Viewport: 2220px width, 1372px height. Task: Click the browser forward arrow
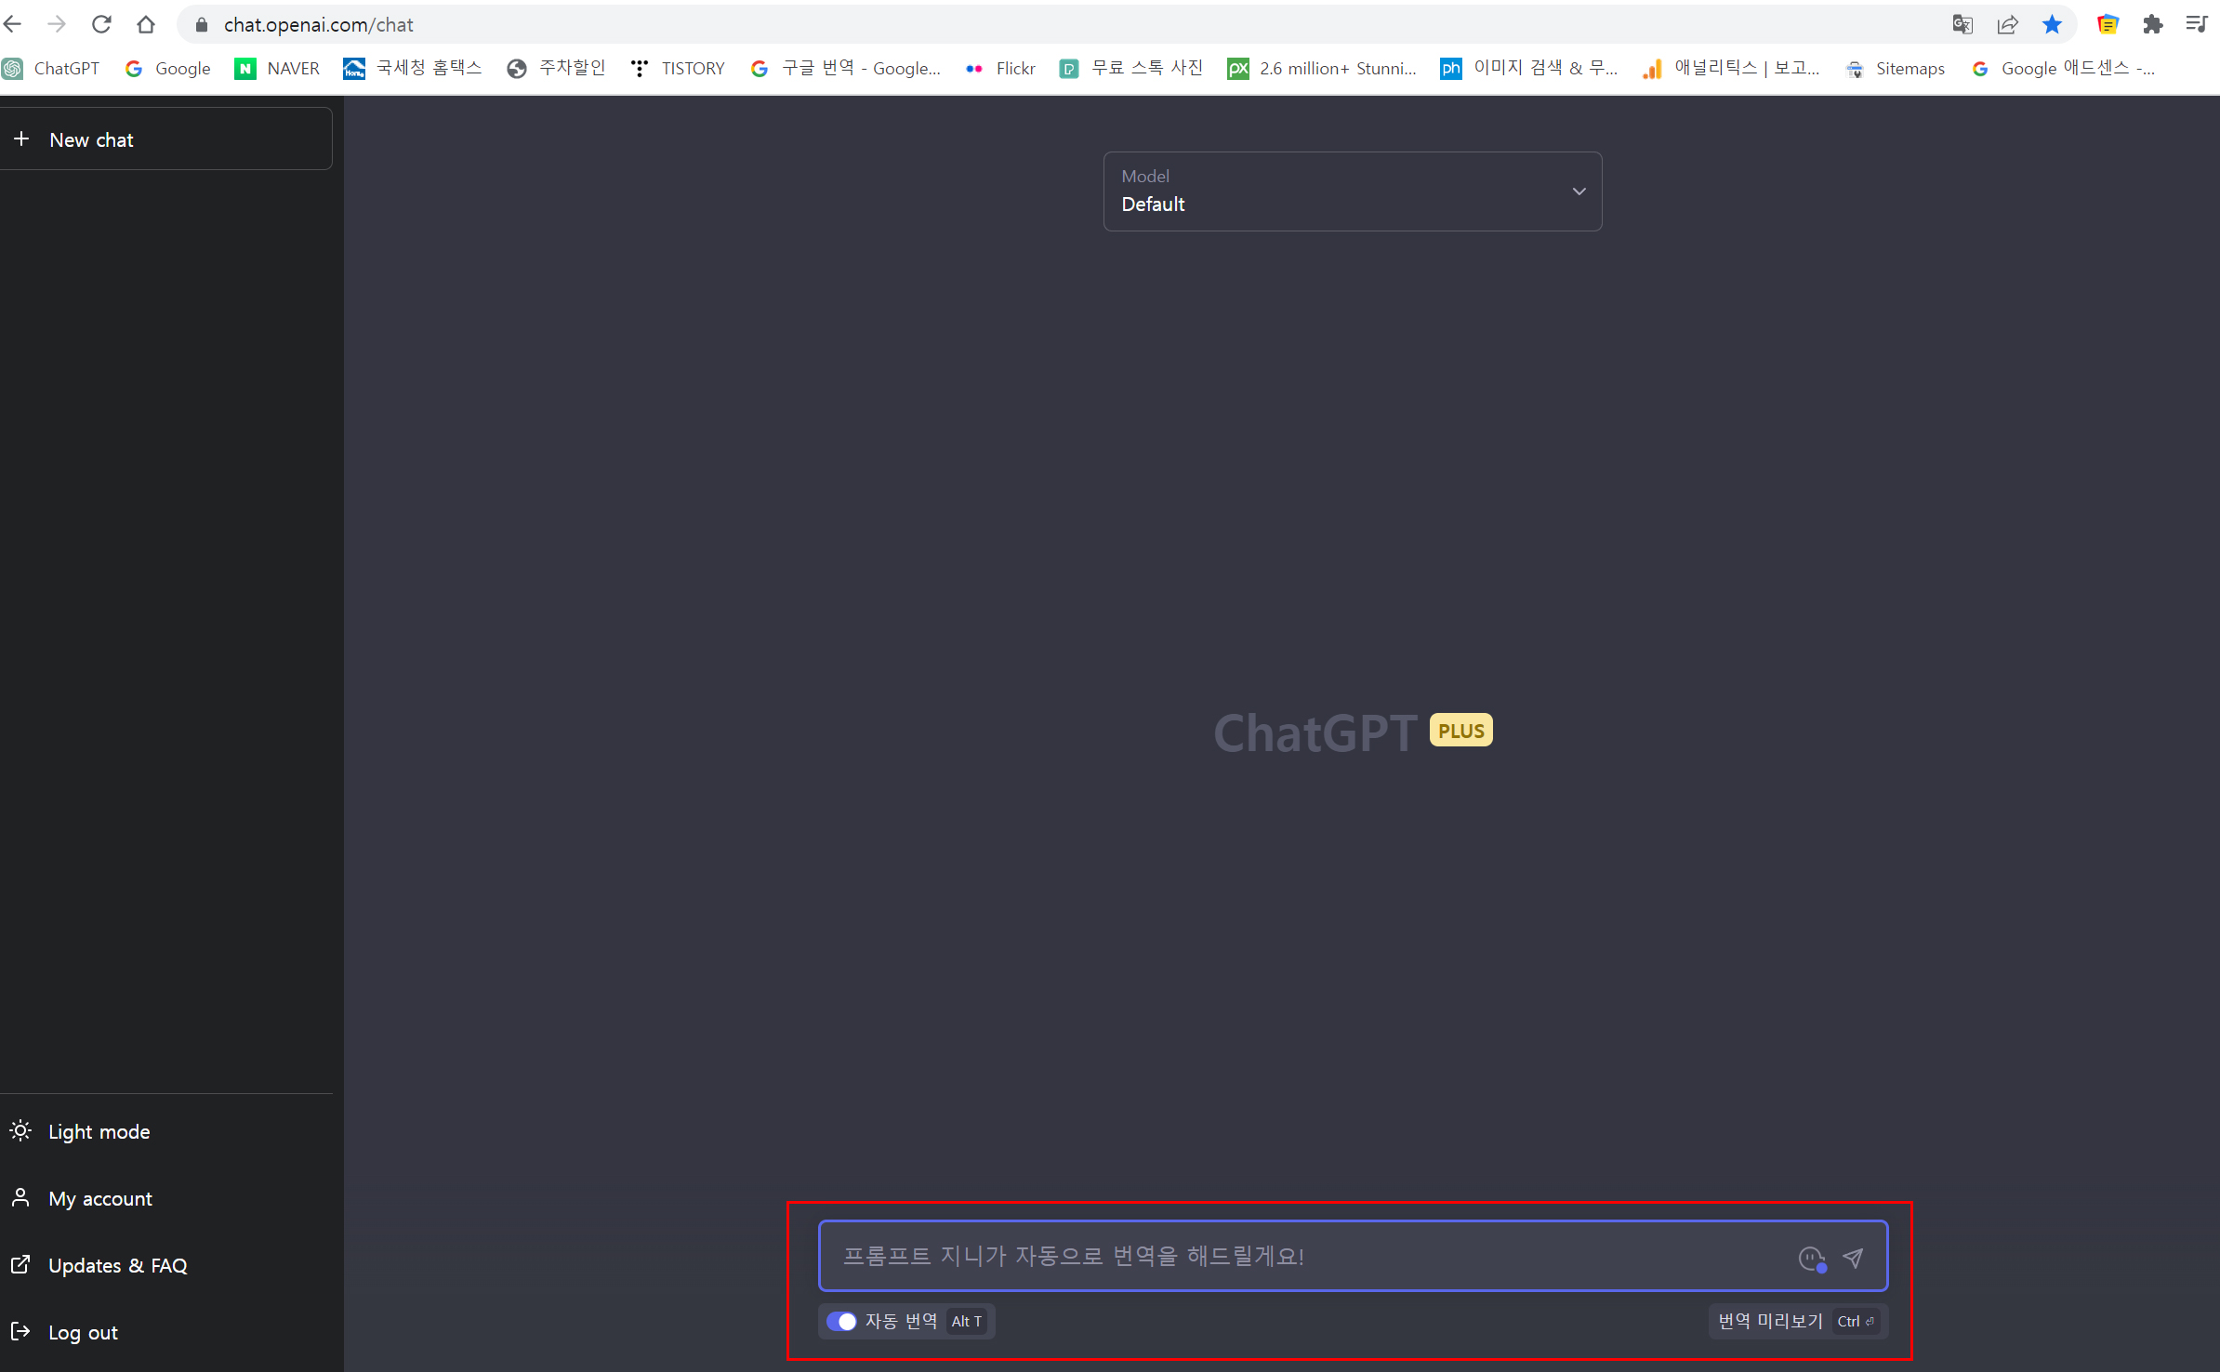57,24
